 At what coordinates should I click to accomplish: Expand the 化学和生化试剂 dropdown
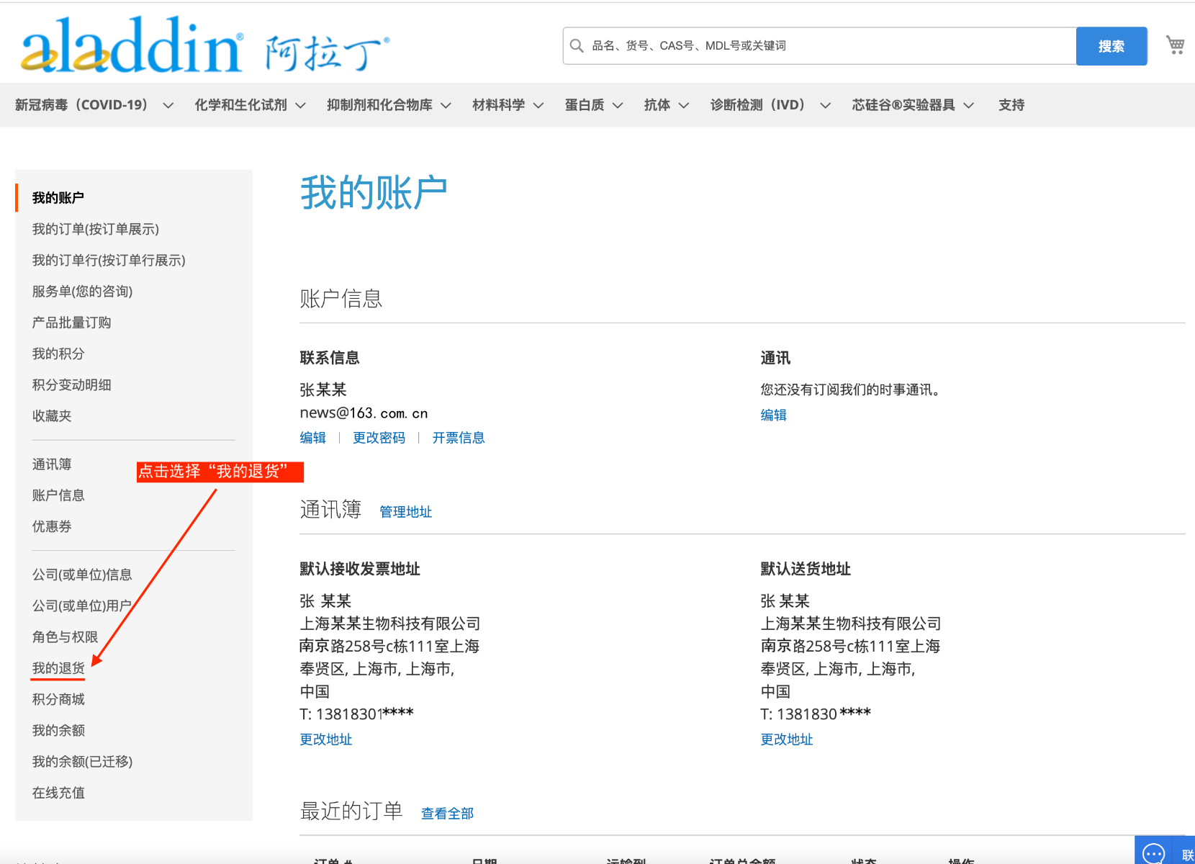[x=249, y=105]
